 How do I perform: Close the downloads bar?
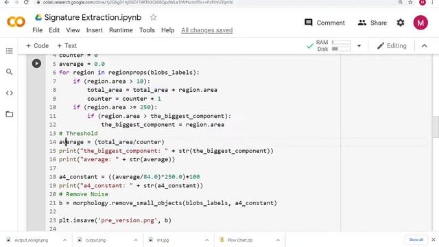[x=433, y=239]
